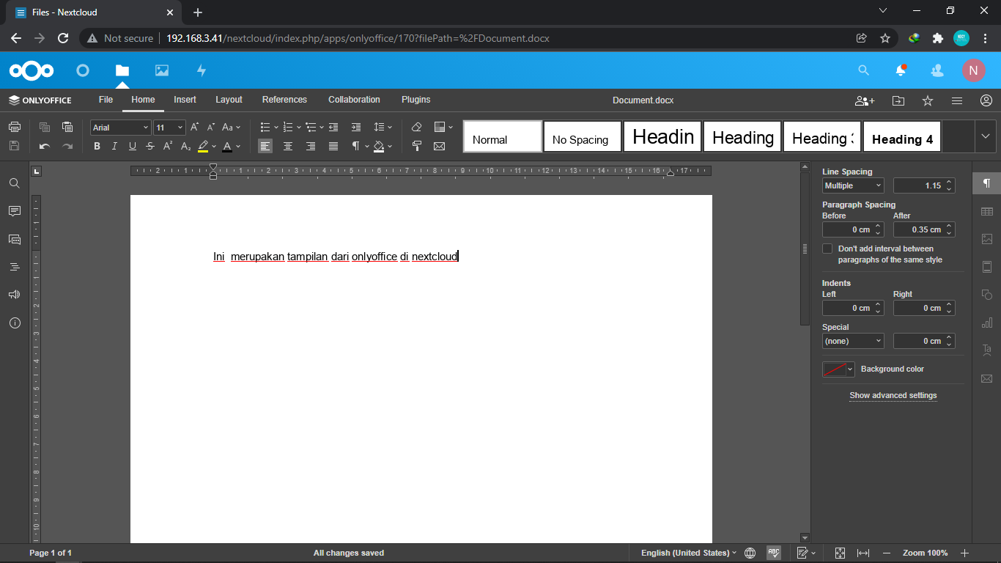Apply the No Spacing style
Image resolution: width=1001 pixels, height=563 pixels.
click(583, 136)
